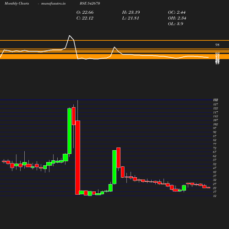Image resolution: width=229 pixels, height=229 pixels.
Task: Click the price axis label '37'
Action: click(x=215, y=176)
